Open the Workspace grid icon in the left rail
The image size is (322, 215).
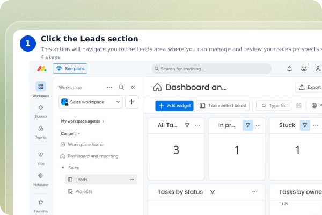pos(41,86)
